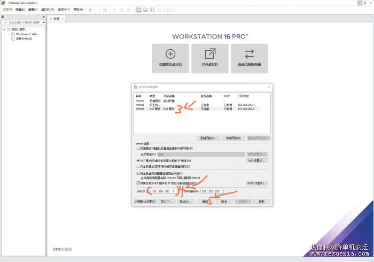Select the bridged mode radio button
Viewport: 374px width, 262px height.
click(x=138, y=148)
